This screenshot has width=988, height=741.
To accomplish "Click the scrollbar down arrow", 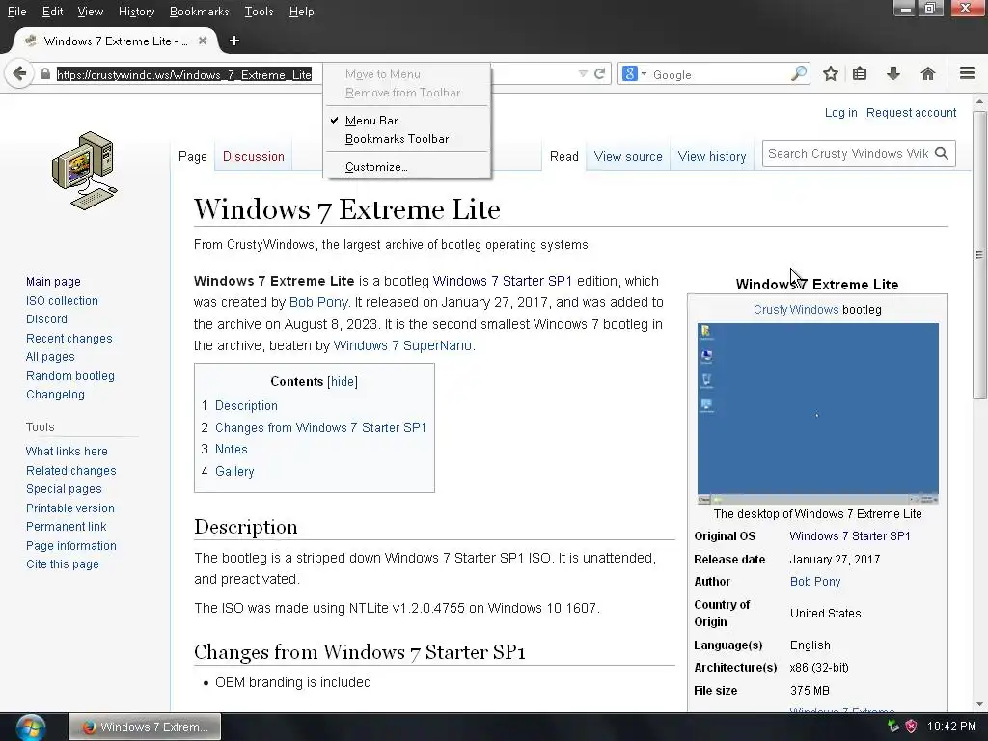I will coord(979,704).
